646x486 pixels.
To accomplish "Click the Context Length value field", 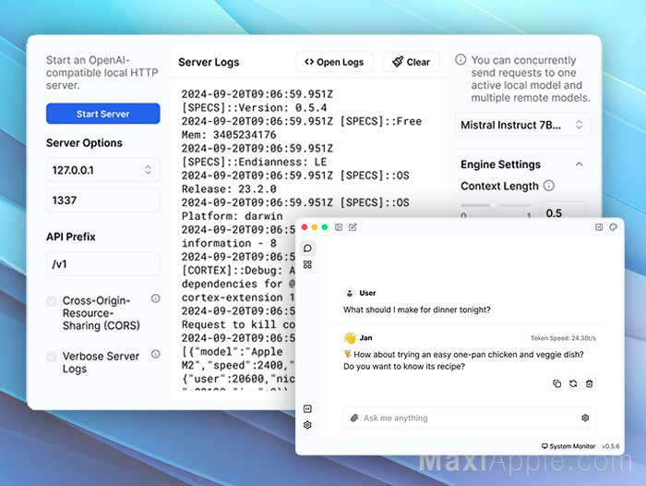I will 562,212.
